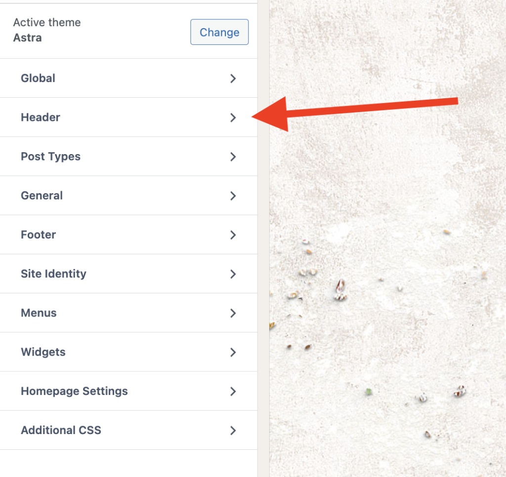Expand the Post Types chevron arrow
The height and width of the screenshot is (477, 506).
click(233, 157)
